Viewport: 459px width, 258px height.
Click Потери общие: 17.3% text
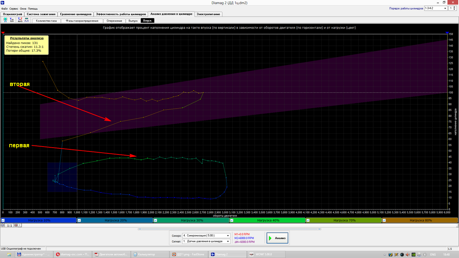tap(23, 51)
